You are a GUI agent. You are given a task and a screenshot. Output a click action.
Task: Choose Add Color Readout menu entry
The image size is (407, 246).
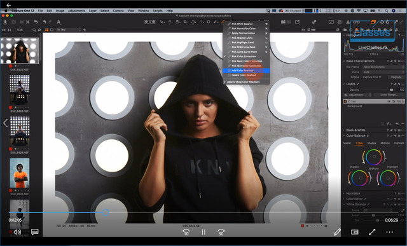pyautogui.click(x=246, y=71)
